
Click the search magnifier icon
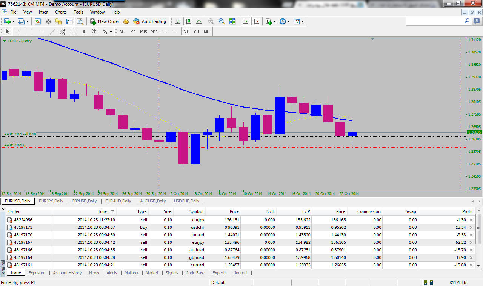click(x=467, y=21)
